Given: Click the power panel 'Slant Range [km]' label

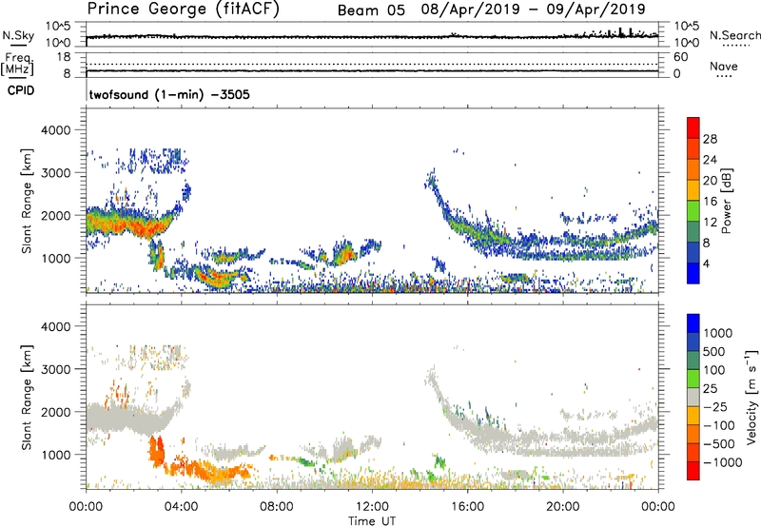Looking at the screenshot, I should click(27, 201).
